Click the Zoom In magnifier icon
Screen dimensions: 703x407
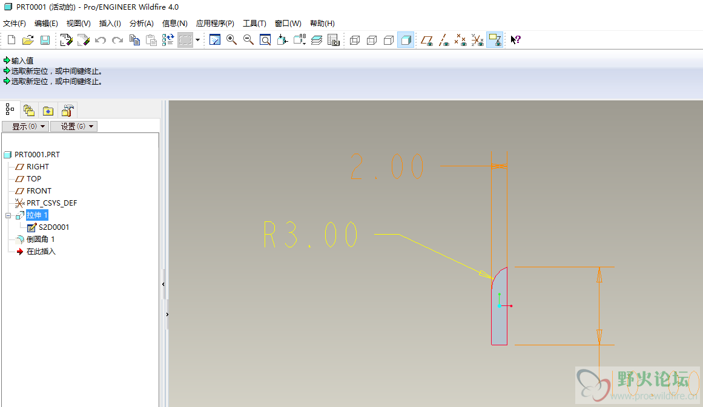tap(231, 41)
